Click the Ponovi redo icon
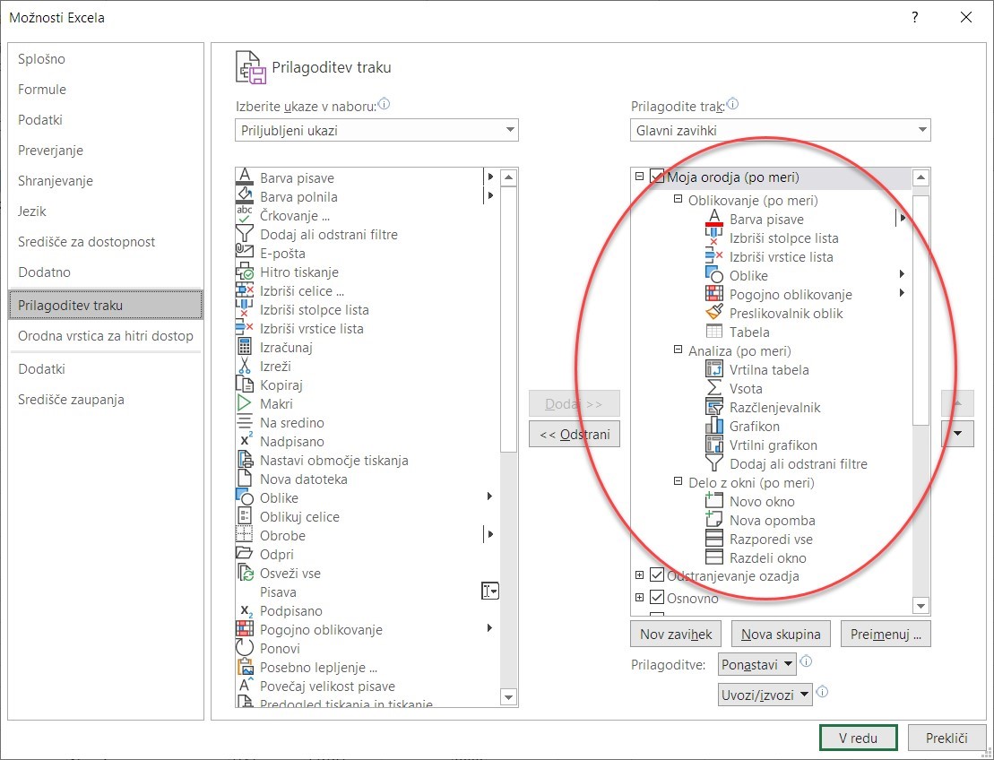Viewport: 994px width, 760px height. pyautogui.click(x=245, y=649)
